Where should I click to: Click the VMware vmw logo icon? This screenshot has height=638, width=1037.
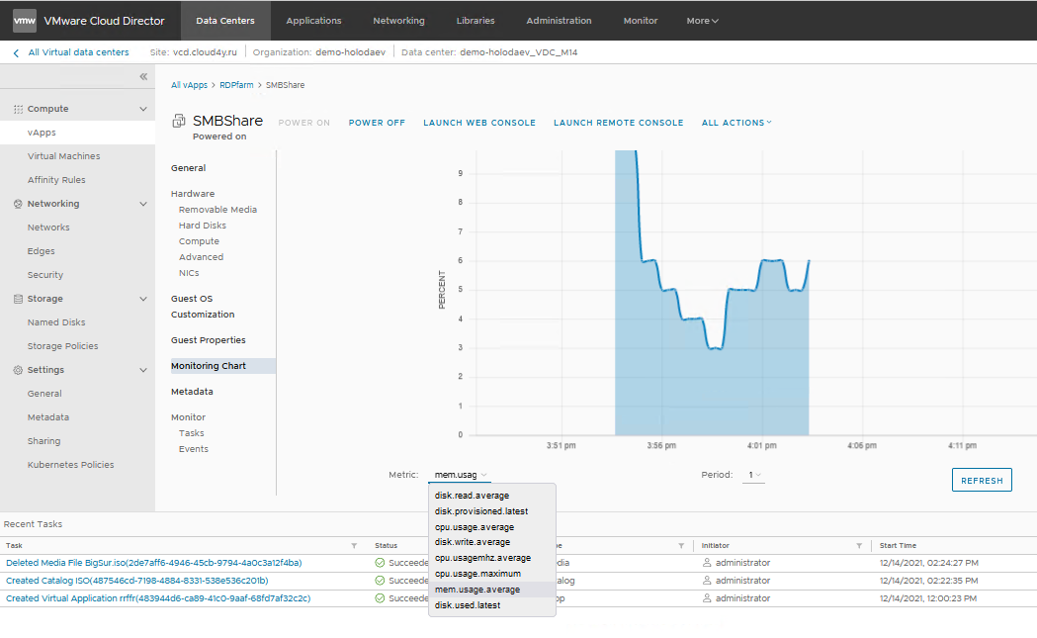click(x=25, y=21)
